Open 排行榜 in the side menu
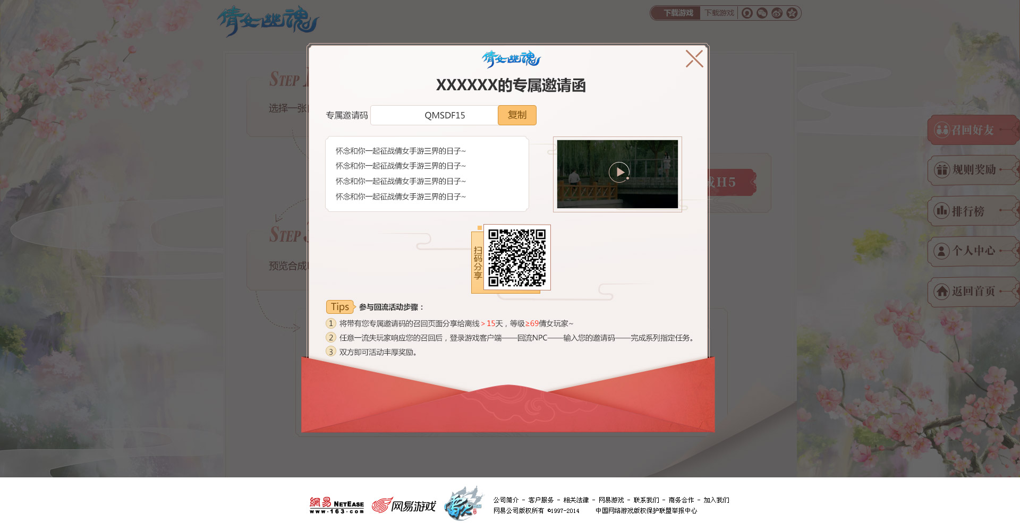The image size is (1020, 531). (973, 211)
